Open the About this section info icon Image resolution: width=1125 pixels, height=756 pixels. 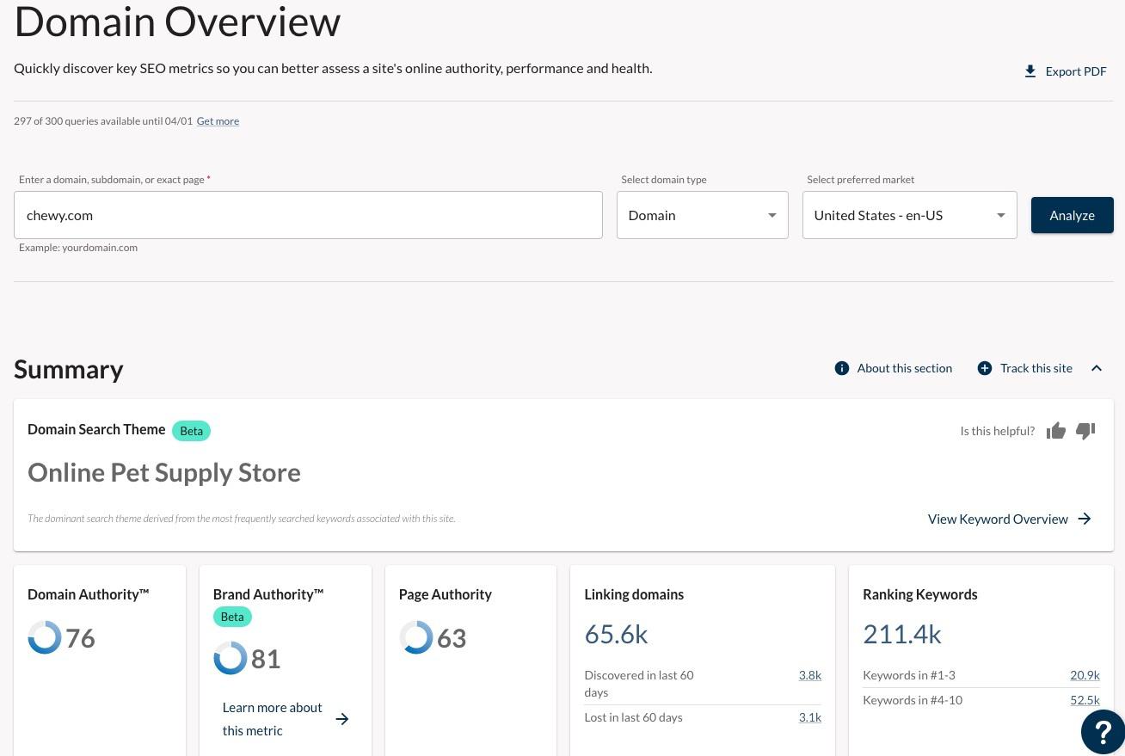point(841,368)
